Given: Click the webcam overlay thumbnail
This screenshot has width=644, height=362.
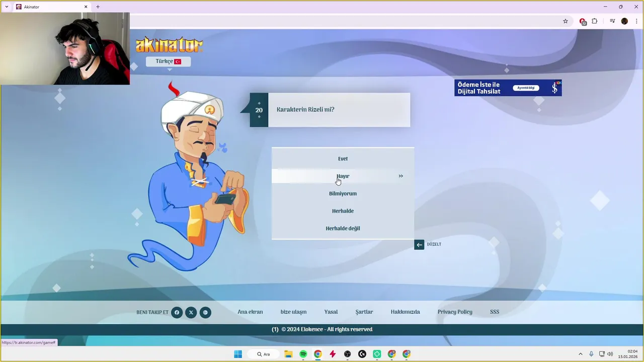Looking at the screenshot, I should [x=65, y=49].
